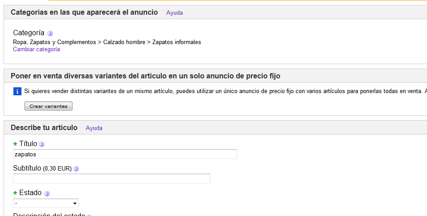Image resolution: width=427 pixels, height=216 pixels.
Task: Open Ayuda link for Categorías section
Action: pyautogui.click(x=174, y=13)
